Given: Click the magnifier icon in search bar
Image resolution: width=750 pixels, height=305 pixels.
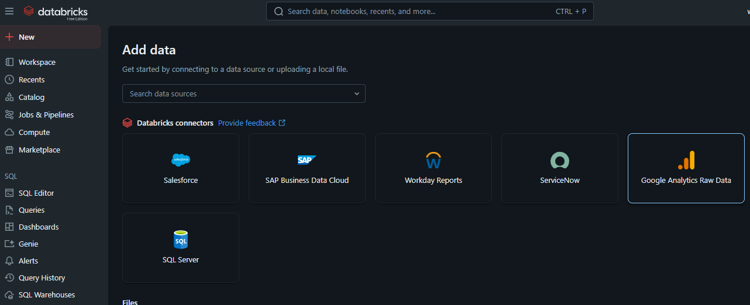Looking at the screenshot, I should click(x=278, y=11).
